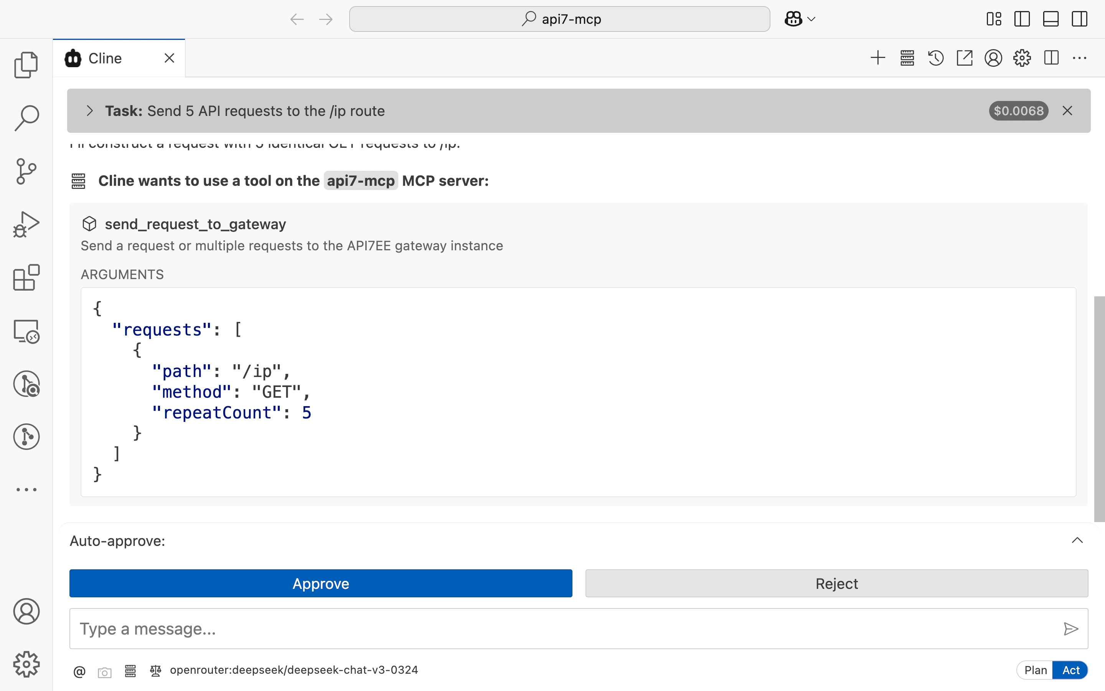Go back in navigation history

tap(297, 19)
